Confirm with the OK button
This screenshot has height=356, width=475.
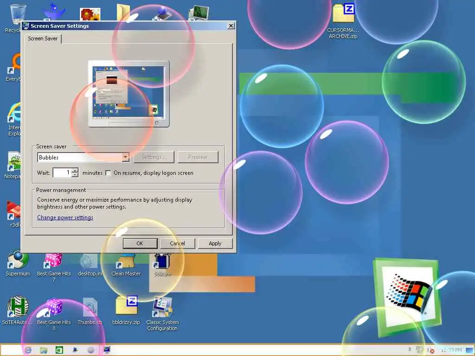click(x=140, y=243)
